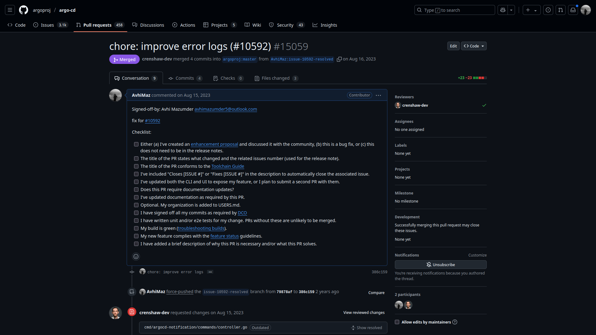Switch to the Commits tab
This screenshot has height=335, width=596.
185,78
